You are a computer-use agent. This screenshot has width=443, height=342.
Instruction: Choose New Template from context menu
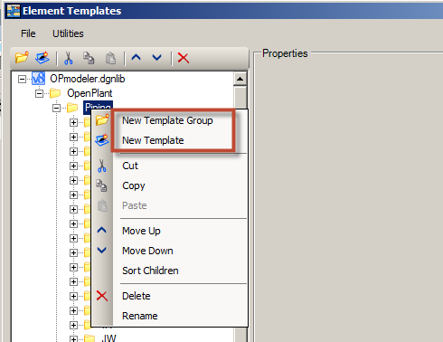coord(153,140)
